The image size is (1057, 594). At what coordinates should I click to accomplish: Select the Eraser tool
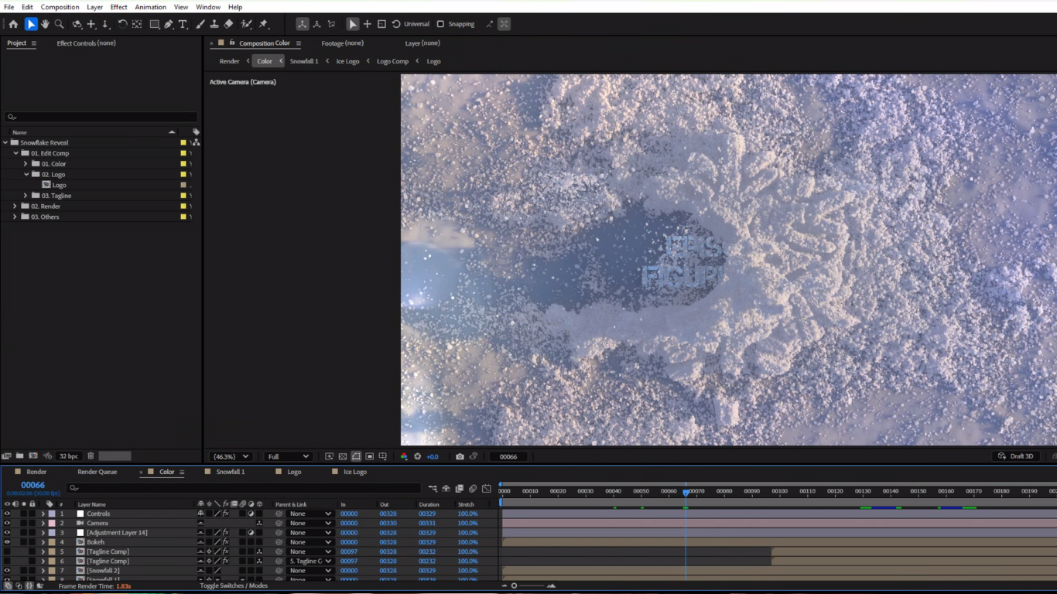point(228,24)
